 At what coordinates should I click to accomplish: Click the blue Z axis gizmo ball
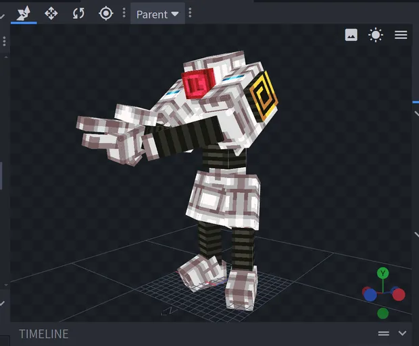[x=370, y=294]
